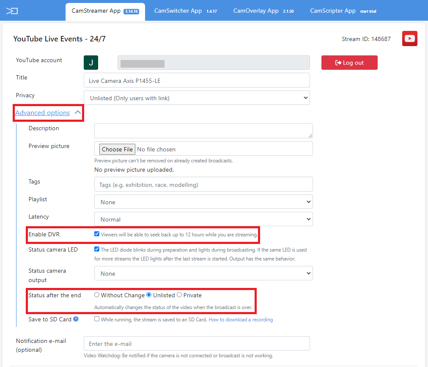Open the Privacy dropdown

coord(197,98)
